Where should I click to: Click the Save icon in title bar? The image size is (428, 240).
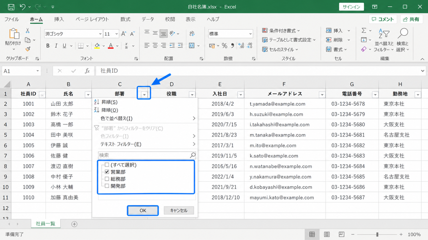[x=11, y=7]
